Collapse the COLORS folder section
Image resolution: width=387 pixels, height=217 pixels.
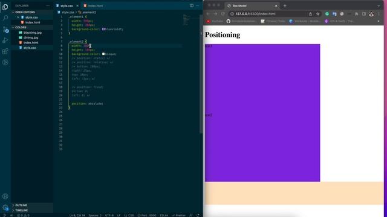coord(32,27)
